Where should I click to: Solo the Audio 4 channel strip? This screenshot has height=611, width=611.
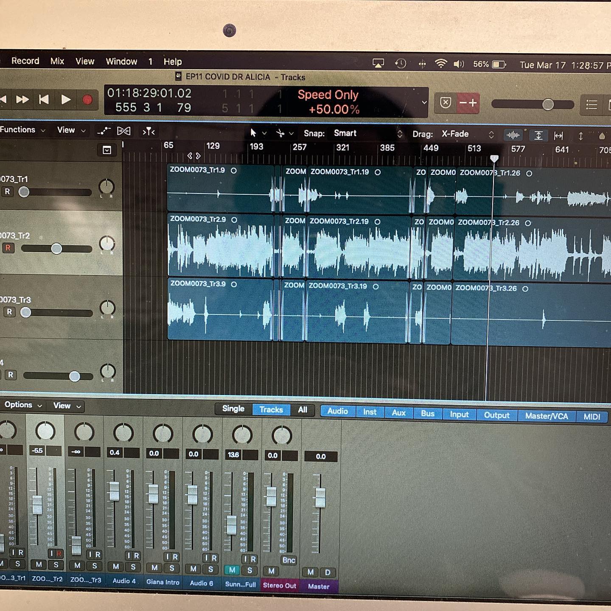(133, 567)
